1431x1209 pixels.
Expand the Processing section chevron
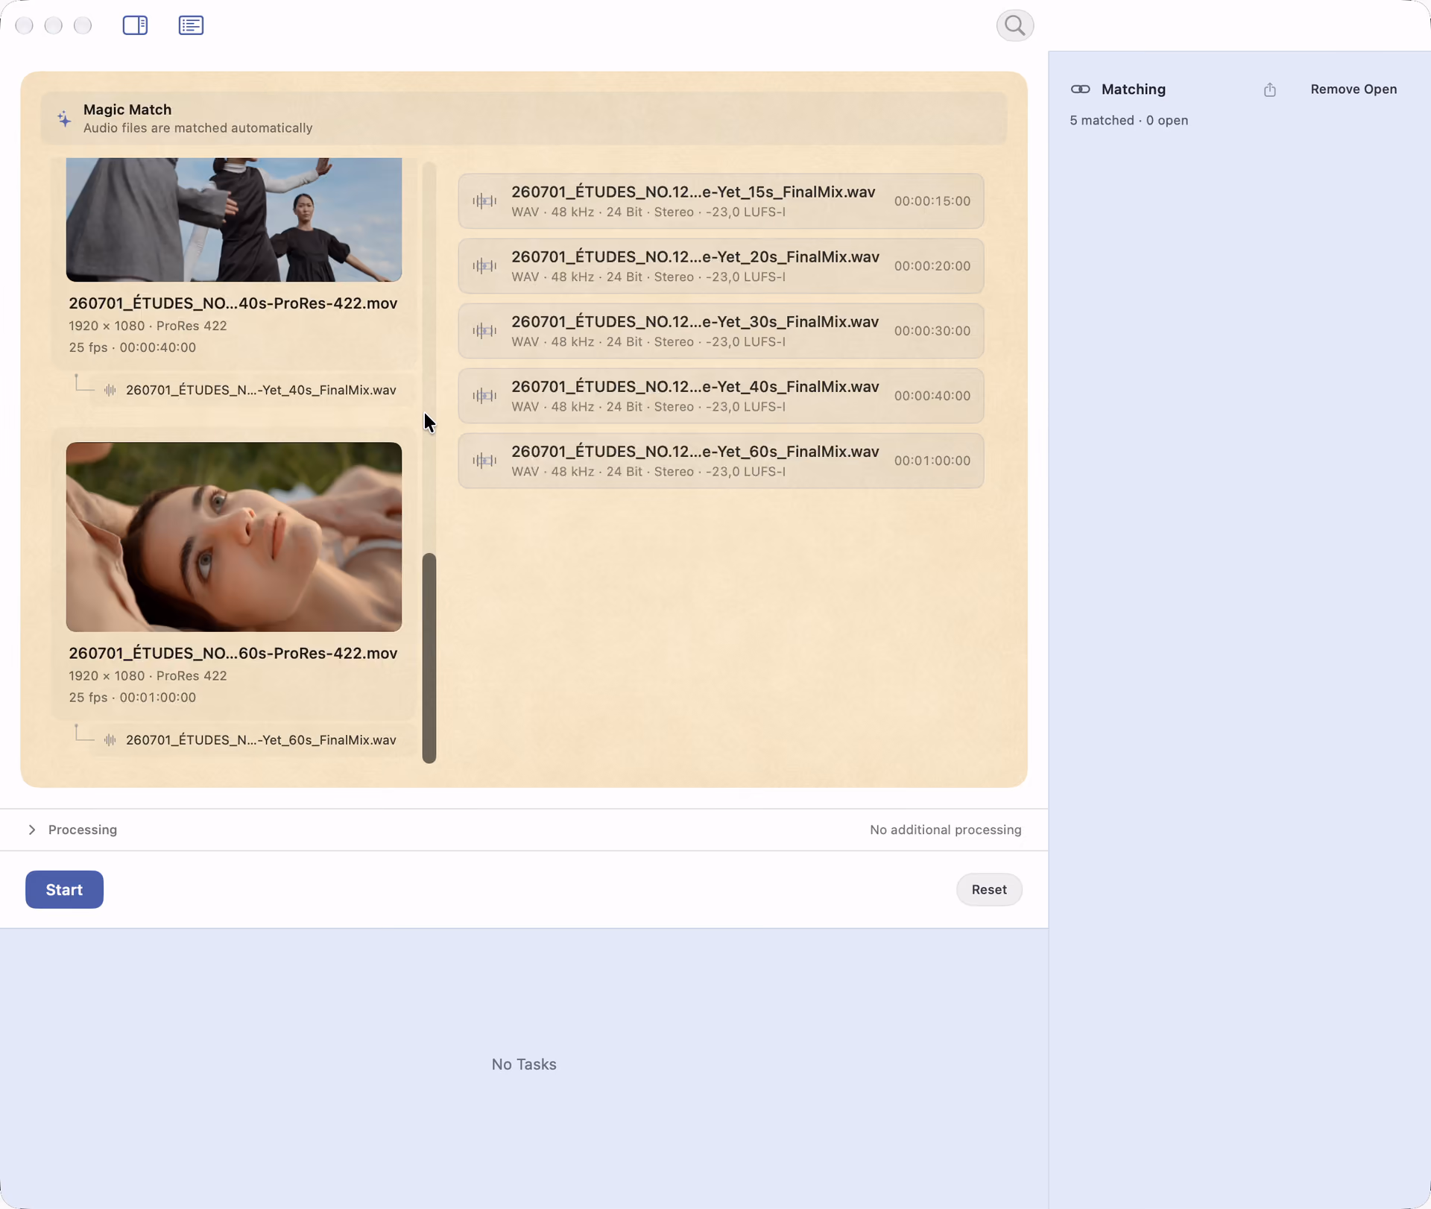coord(32,830)
